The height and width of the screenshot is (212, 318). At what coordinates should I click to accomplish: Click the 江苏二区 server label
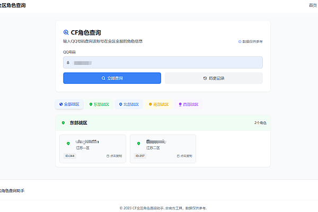click(153, 148)
